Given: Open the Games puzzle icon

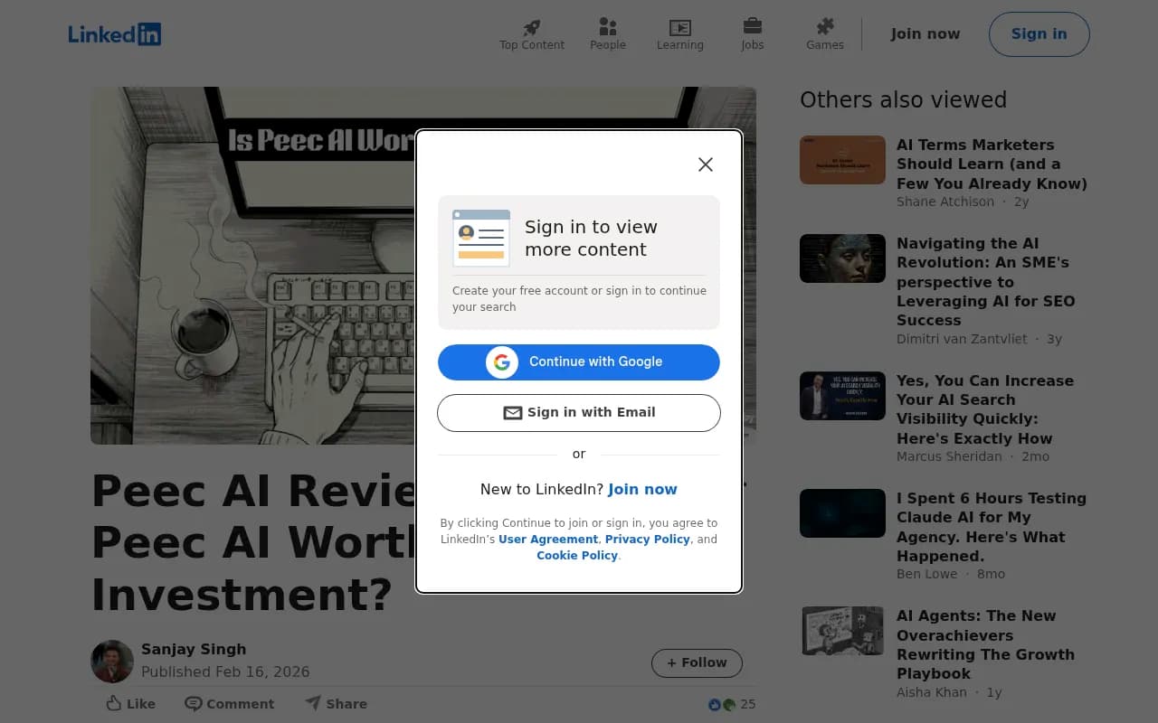Looking at the screenshot, I should (x=825, y=26).
